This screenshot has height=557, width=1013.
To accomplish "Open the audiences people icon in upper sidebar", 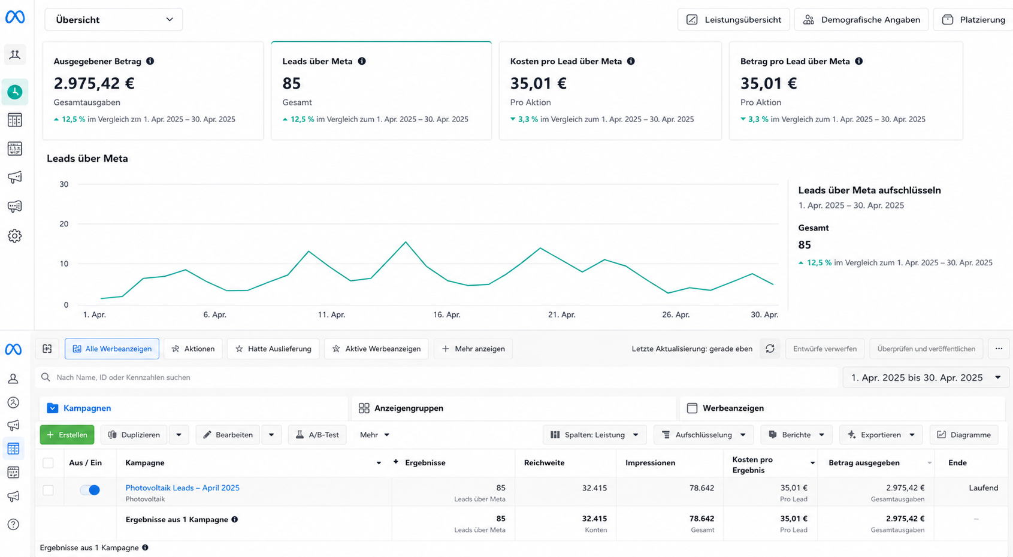I will click(x=15, y=55).
